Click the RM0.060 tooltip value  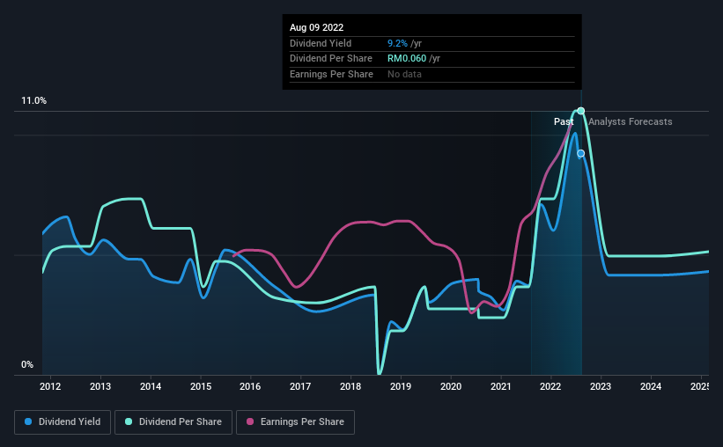click(407, 59)
